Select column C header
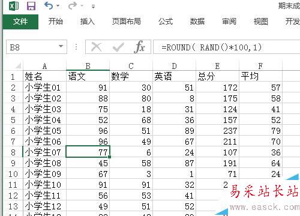 [131, 66]
